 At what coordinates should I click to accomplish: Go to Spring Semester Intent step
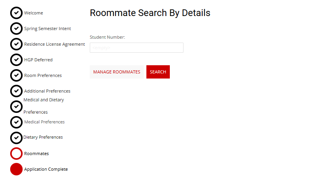[47, 29]
